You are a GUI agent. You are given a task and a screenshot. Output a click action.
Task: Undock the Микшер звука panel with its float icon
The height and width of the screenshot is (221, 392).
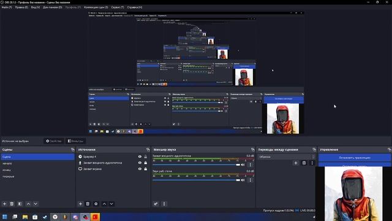pyautogui.click(x=252, y=150)
